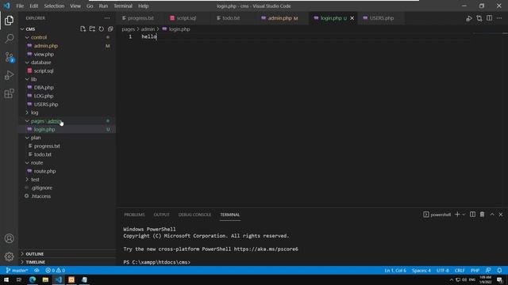Viewport: 508px width, 285px height.
Task: Change indentation via Spaces: 4
Action: pyautogui.click(x=421, y=271)
